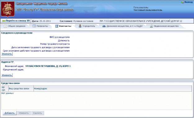Click the Должность label

pos(64,40)
